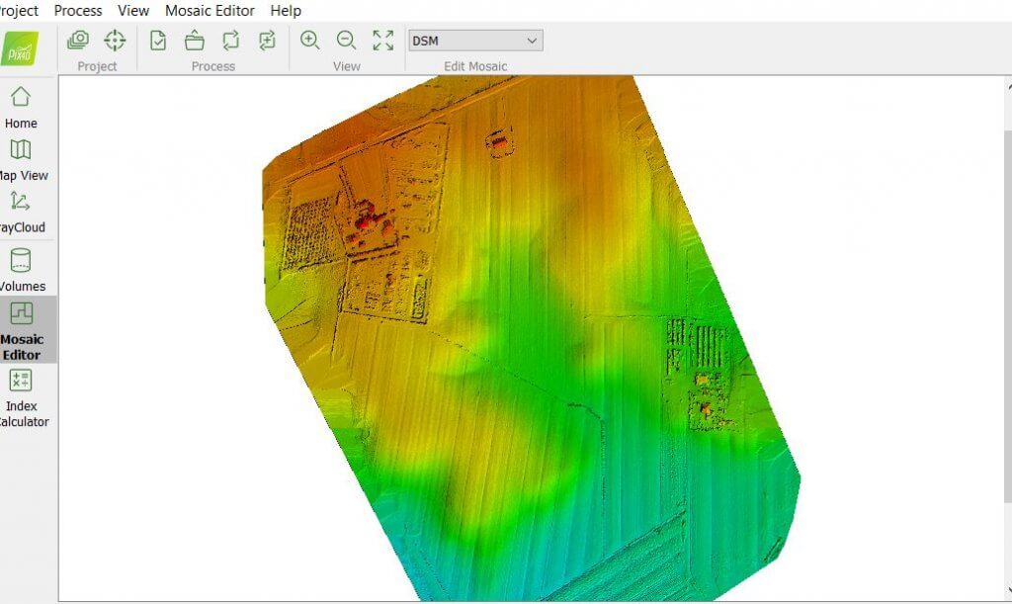The height and width of the screenshot is (604, 1012).
Task: Click the checkmark document icon in Process
Action: (158, 41)
